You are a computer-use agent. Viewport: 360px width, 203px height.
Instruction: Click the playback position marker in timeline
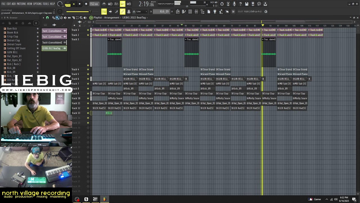click(x=263, y=25)
